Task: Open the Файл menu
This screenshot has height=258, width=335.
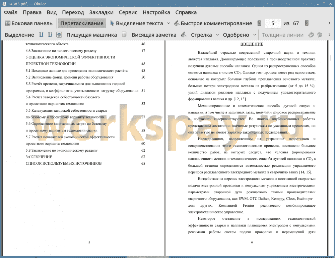Action: 11,12
